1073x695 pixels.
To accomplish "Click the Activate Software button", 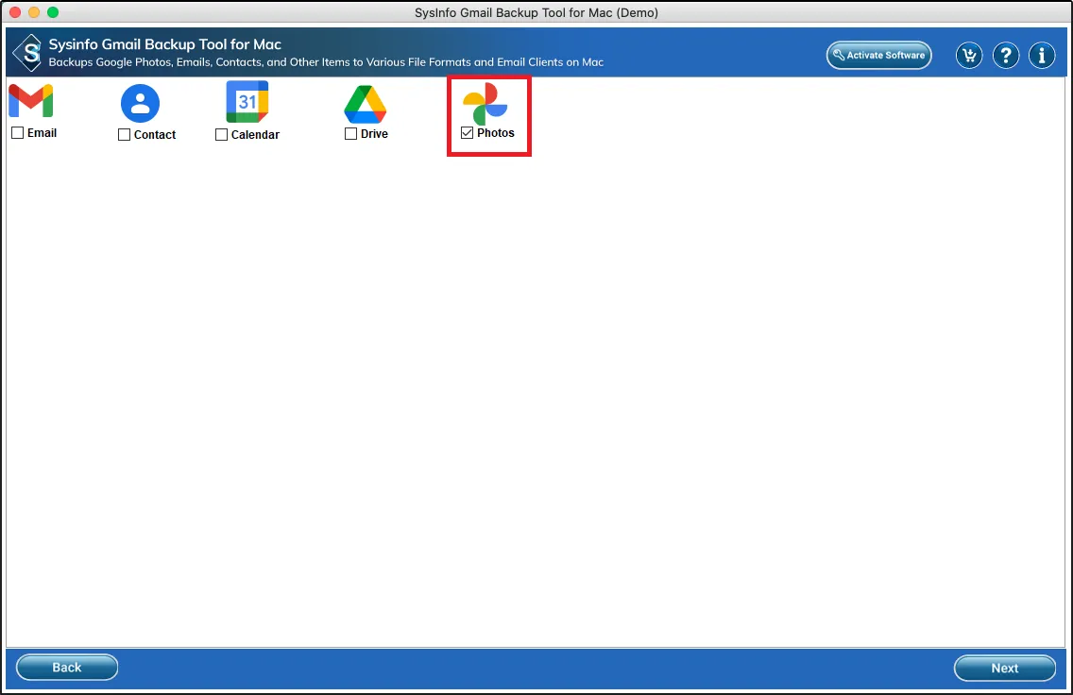I will pyautogui.click(x=878, y=56).
